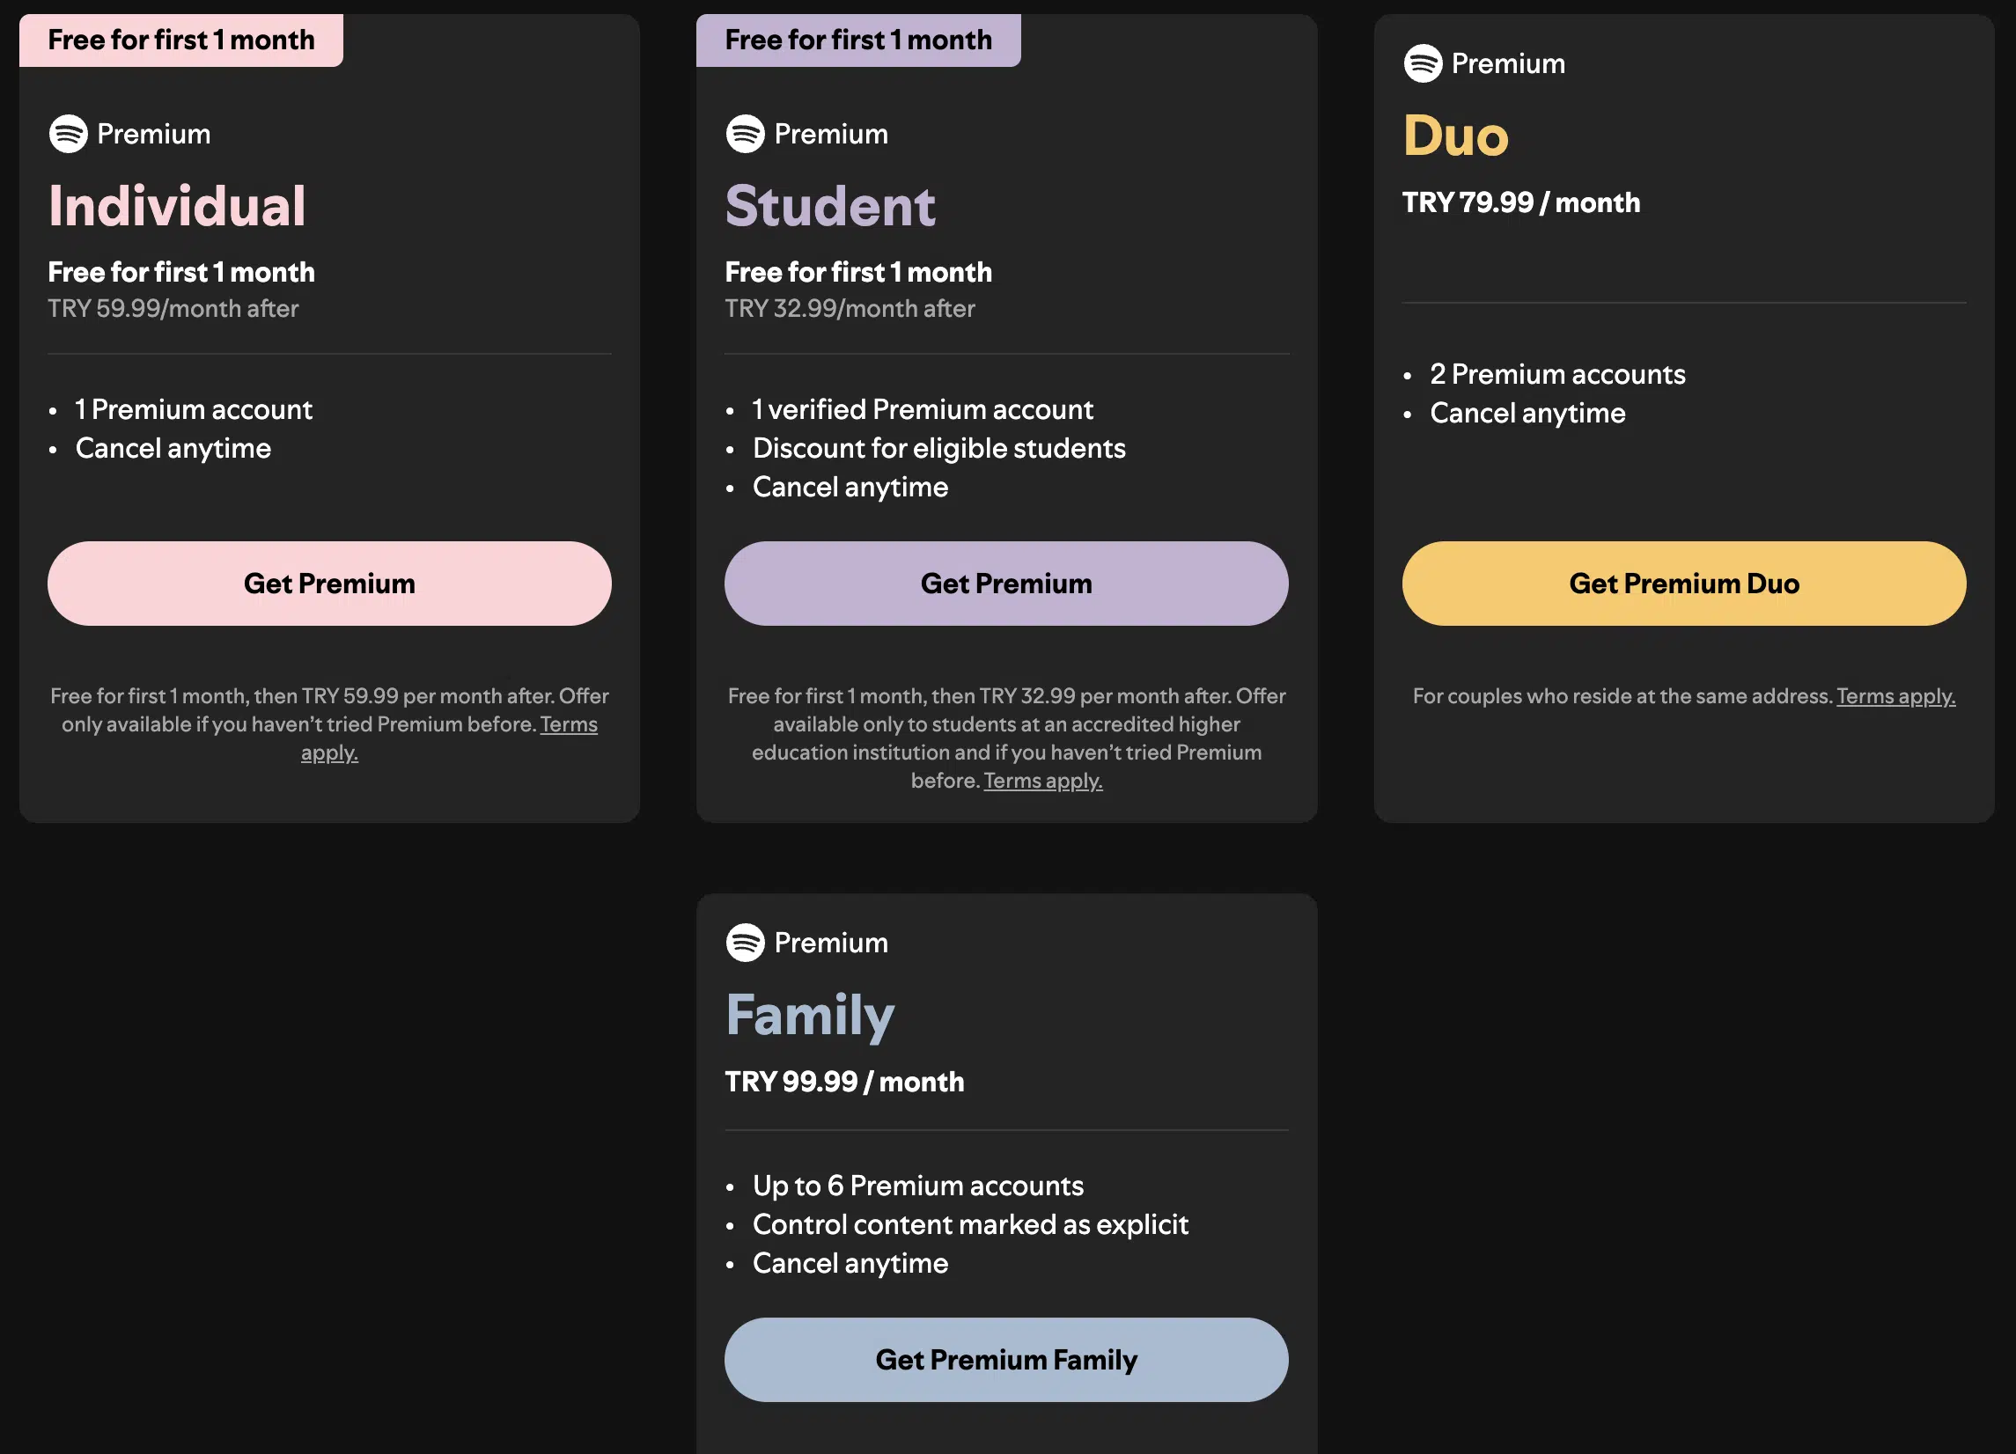
Task: Click the Spotify logo on Family card
Action: tap(745, 942)
